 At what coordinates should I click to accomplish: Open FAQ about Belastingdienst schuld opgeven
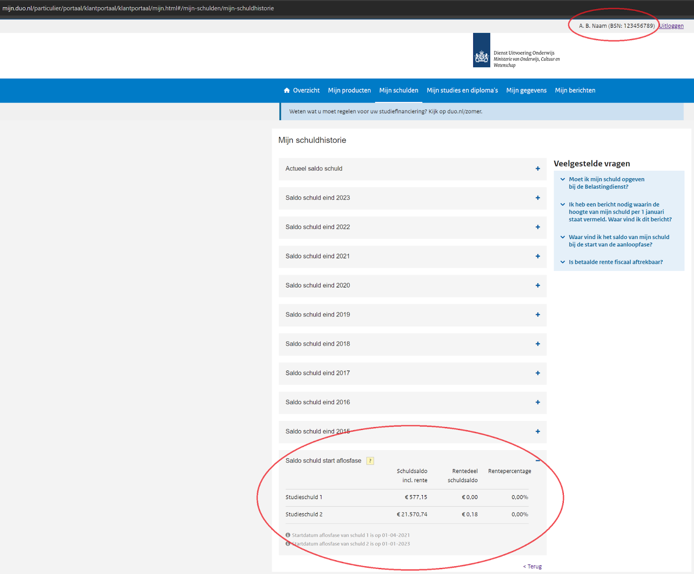point(606,183)
